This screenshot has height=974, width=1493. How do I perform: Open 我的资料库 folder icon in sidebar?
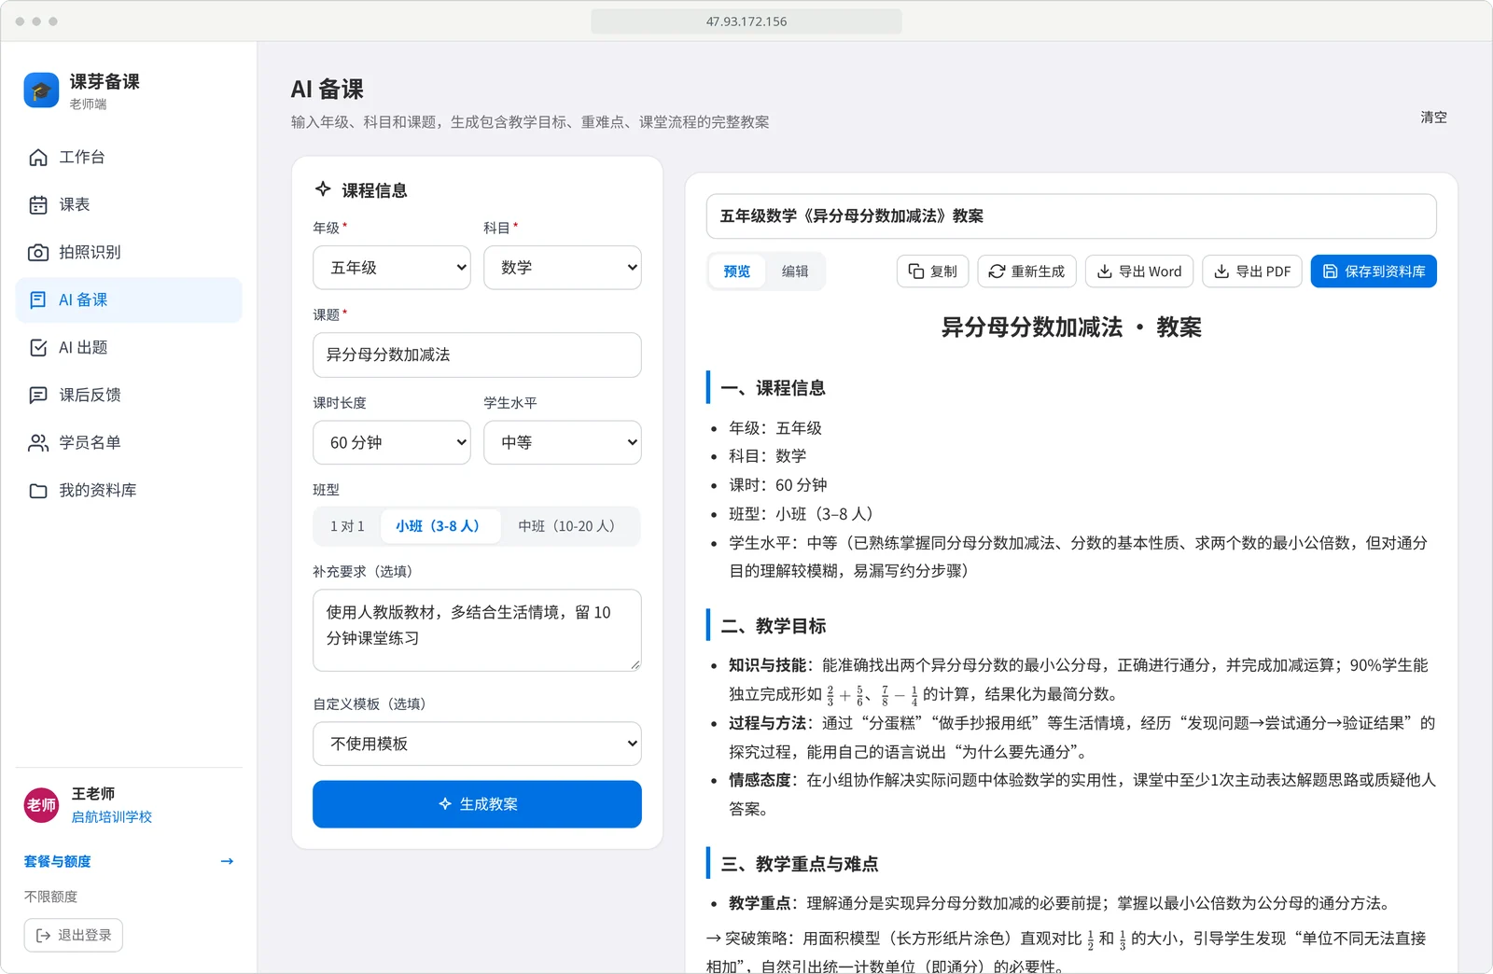(38, 491)
